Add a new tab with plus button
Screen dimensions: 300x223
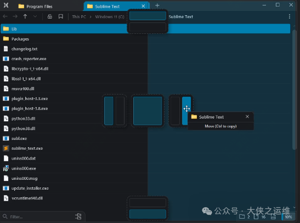click(x=157, y=5)
